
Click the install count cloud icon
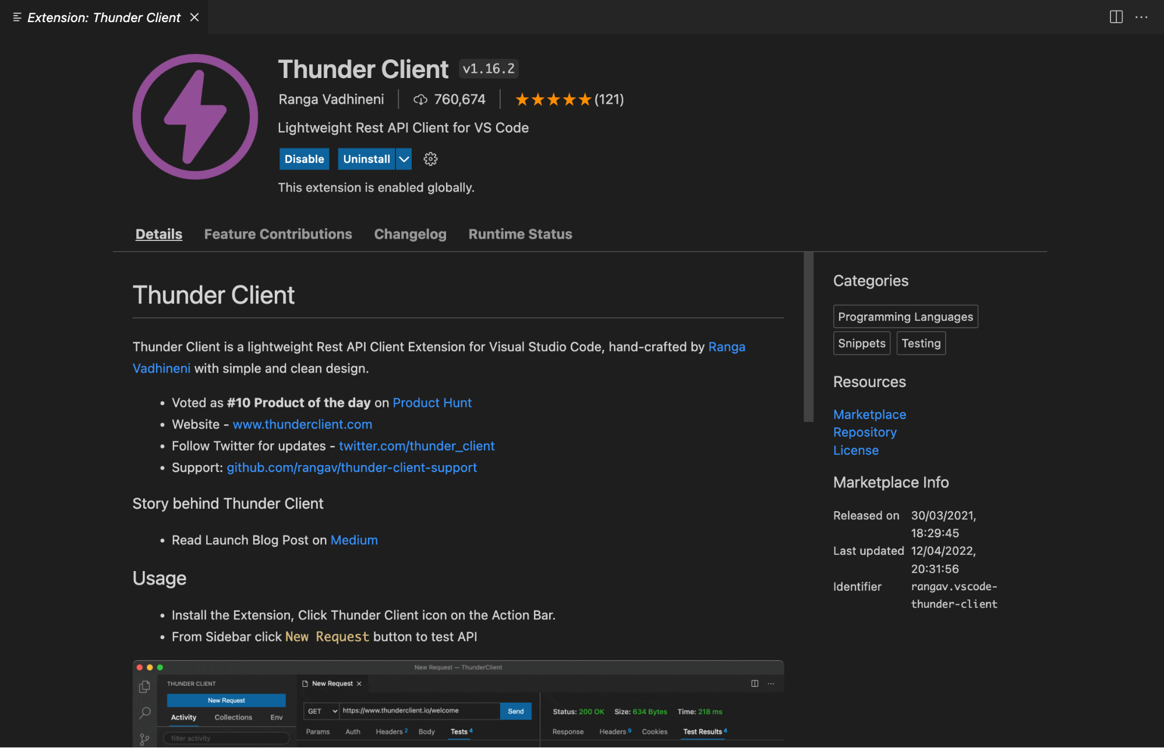[x=420, y=100]
